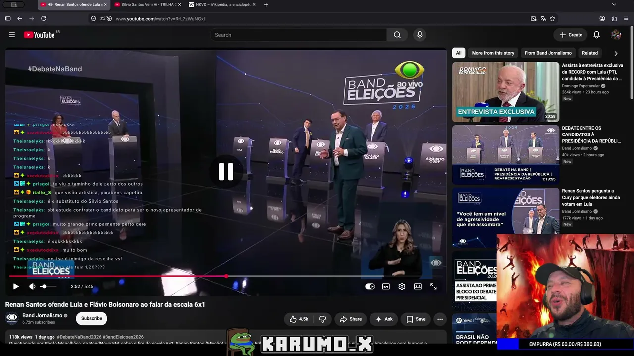634x356 pixels.
Task: Toggle the browser sidebar panel
Action: (8, 18)
